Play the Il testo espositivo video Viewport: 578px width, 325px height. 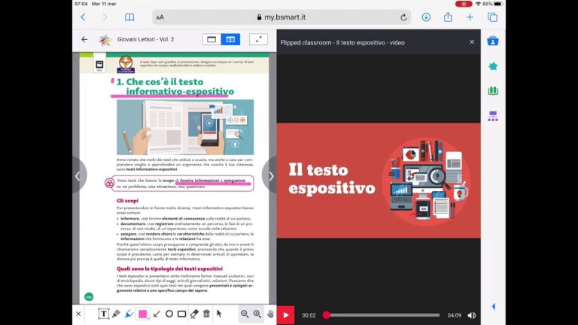(286, 315)
